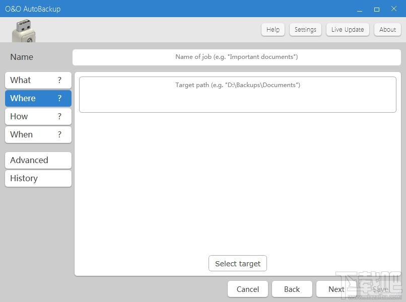Viewport: 406px width, 302px height.
Task: Click the Target path text box
Action: coord(238,95)
